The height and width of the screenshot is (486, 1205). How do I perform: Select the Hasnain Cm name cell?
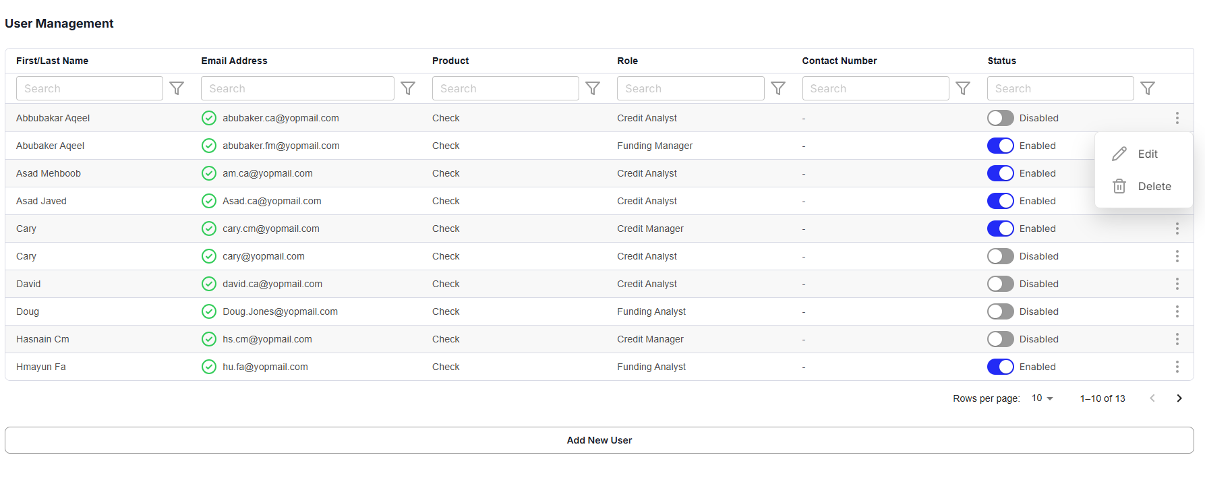(42, 339)
